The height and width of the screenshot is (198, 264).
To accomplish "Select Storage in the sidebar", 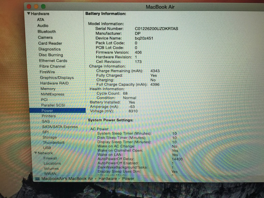I will pyautogui.click(x=50, y=137).
